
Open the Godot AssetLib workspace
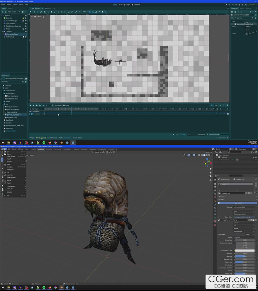point(136,5)
